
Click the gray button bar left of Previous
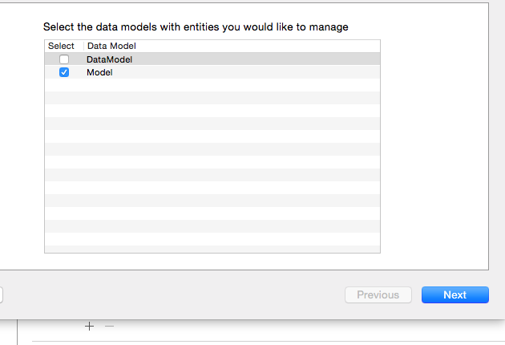pos(174,294)
